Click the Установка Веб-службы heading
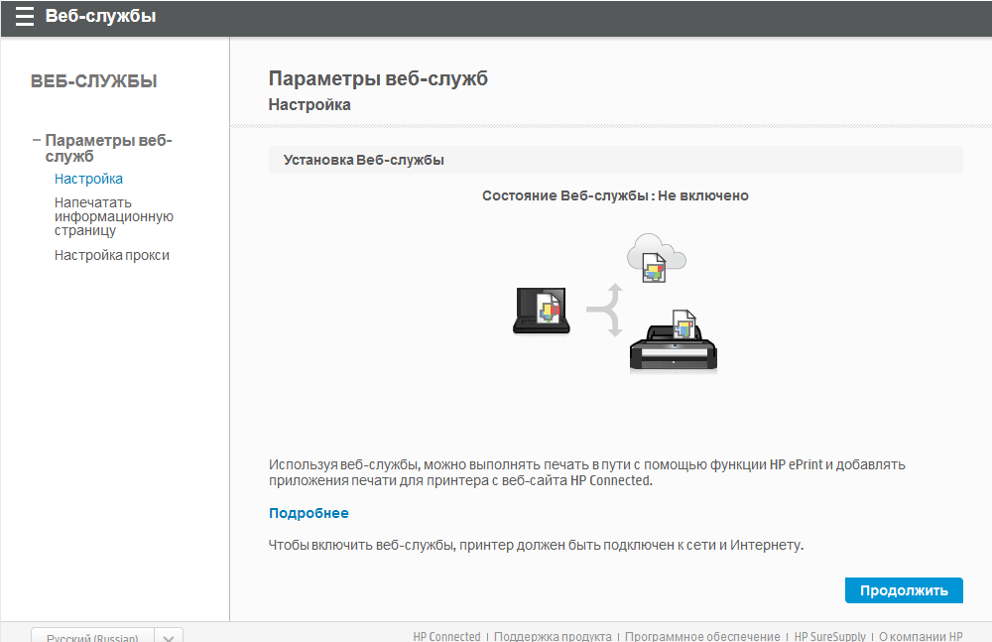Viewport: 992px width, 642px height. (364, 160)
